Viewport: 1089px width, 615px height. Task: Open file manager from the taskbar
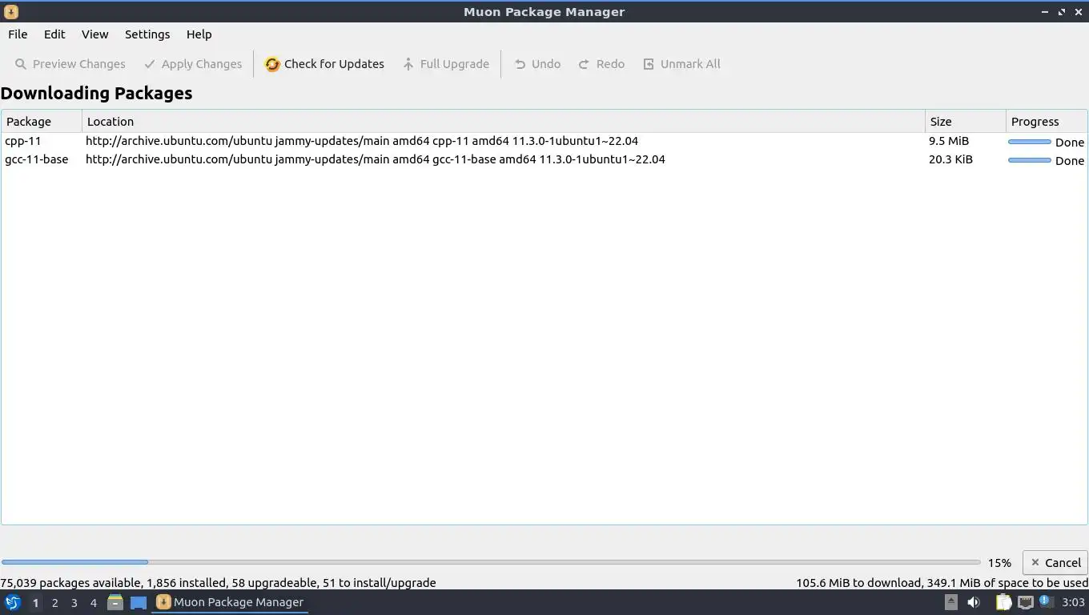pyautogui.click(x=115, y=602)
